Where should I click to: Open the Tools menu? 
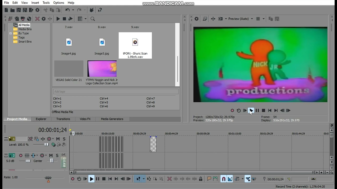(46, 3)
